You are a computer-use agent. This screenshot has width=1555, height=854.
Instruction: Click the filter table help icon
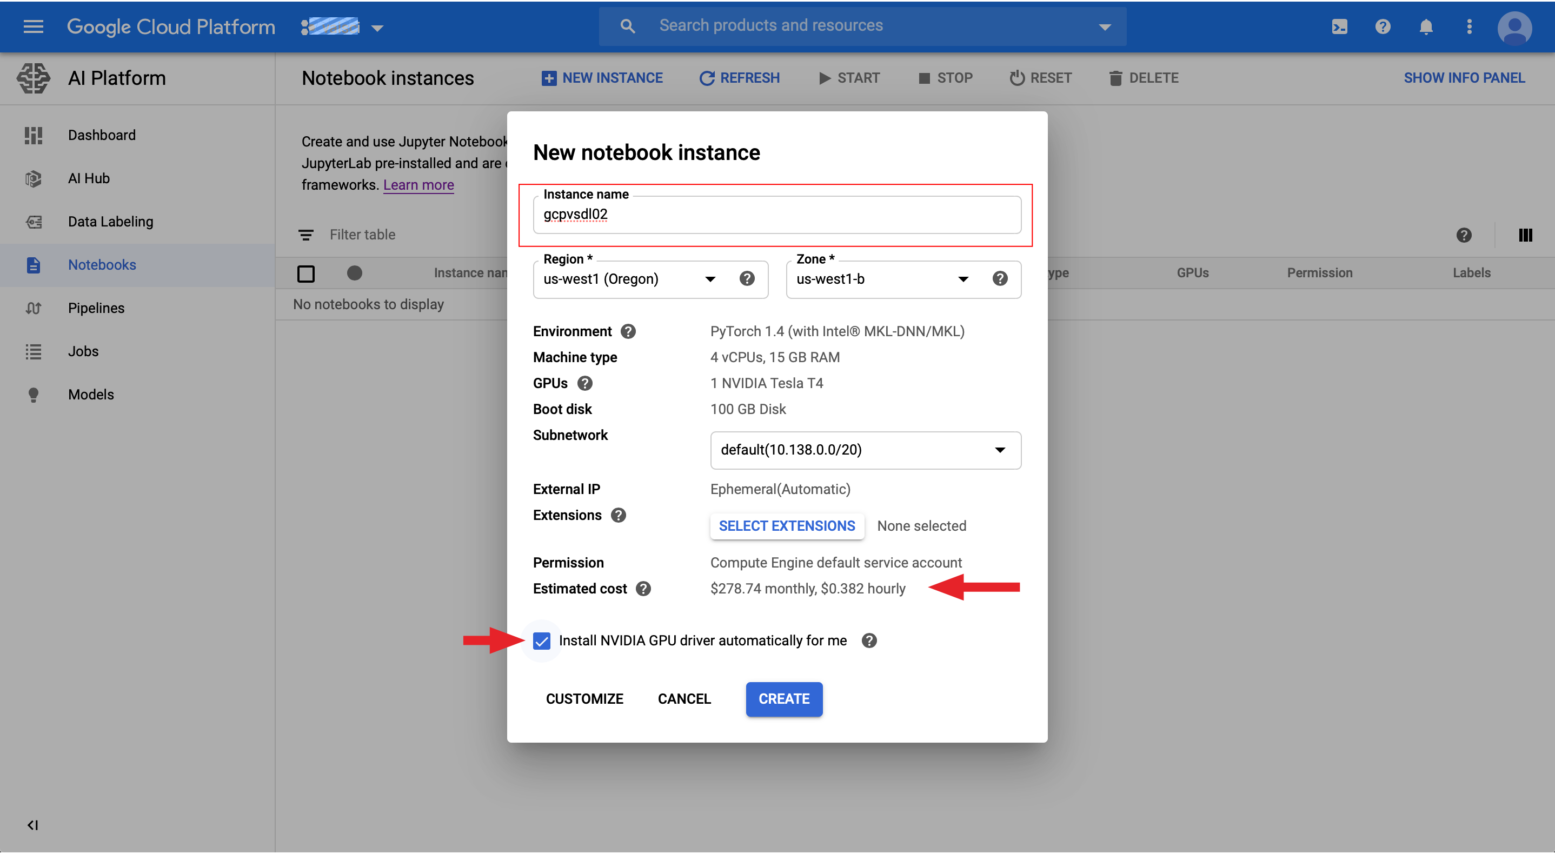1464,235
